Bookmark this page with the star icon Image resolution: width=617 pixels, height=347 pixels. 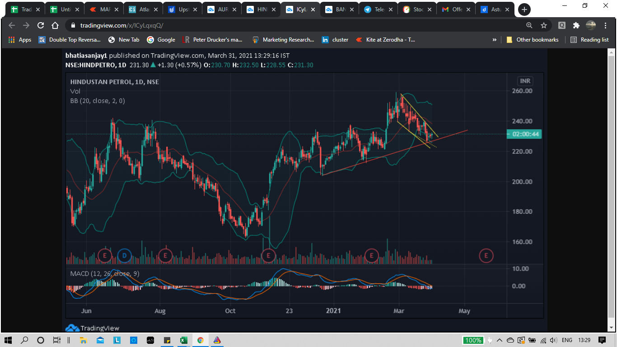pos(544,25)
